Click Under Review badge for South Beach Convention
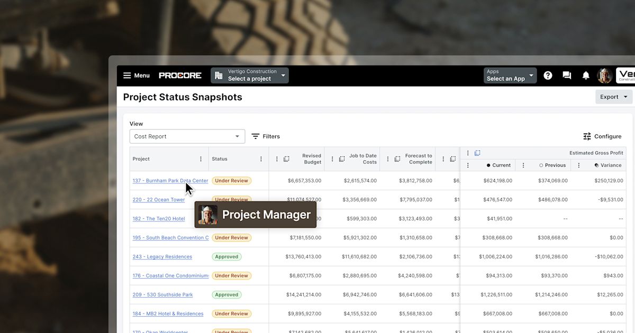Viewport: 635px width, 333px height. 231,238
